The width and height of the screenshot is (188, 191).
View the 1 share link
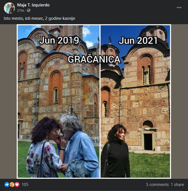click(177, 185)
